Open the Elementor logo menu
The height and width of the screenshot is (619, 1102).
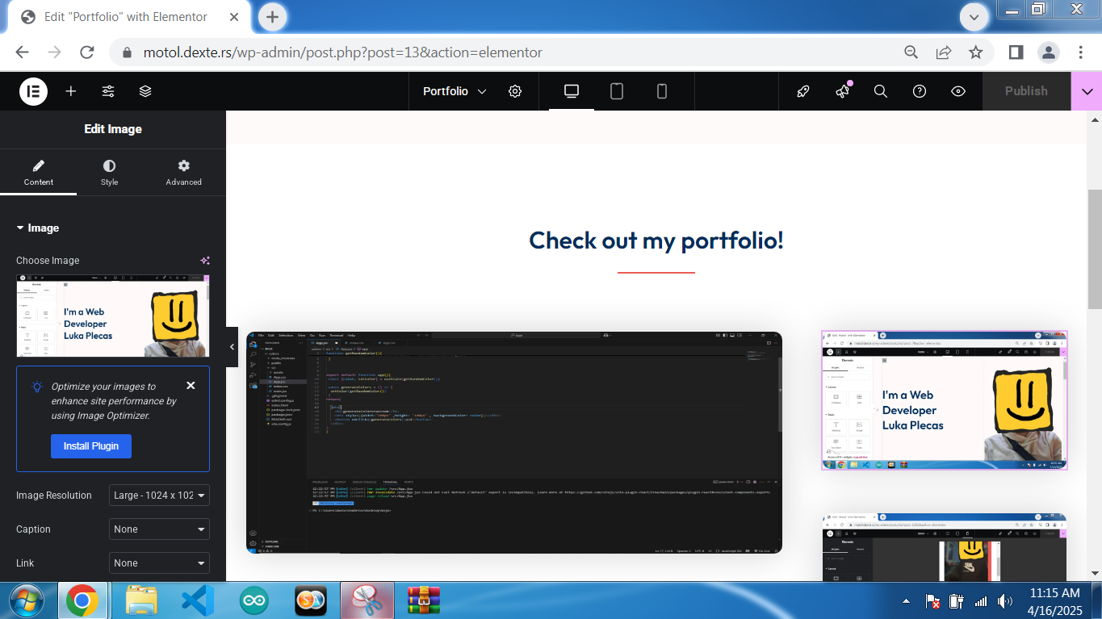tap(33, 91)
